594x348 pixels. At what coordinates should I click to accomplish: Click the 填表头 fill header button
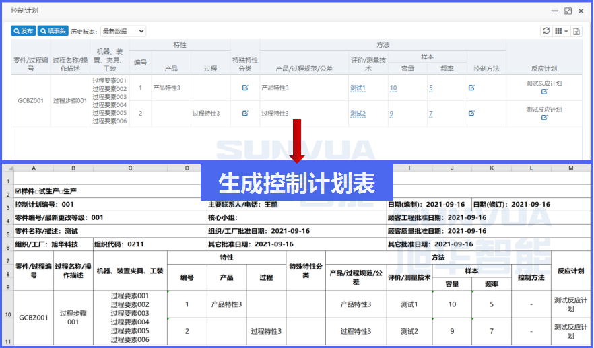pos(53,31)
